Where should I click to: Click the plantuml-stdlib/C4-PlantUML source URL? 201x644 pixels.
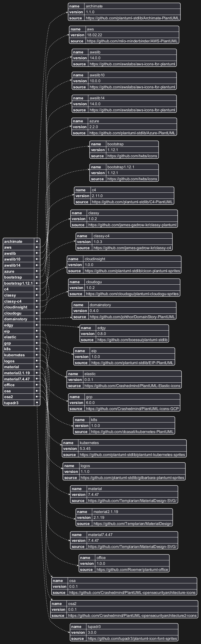click(132, 202)
